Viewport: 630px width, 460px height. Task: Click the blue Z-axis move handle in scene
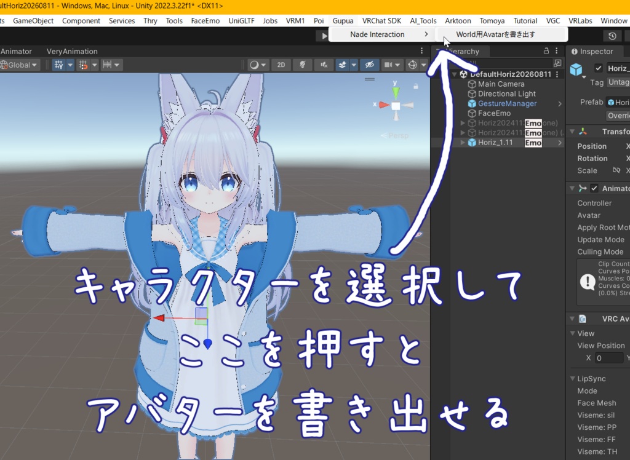click(x=208, y=344)
